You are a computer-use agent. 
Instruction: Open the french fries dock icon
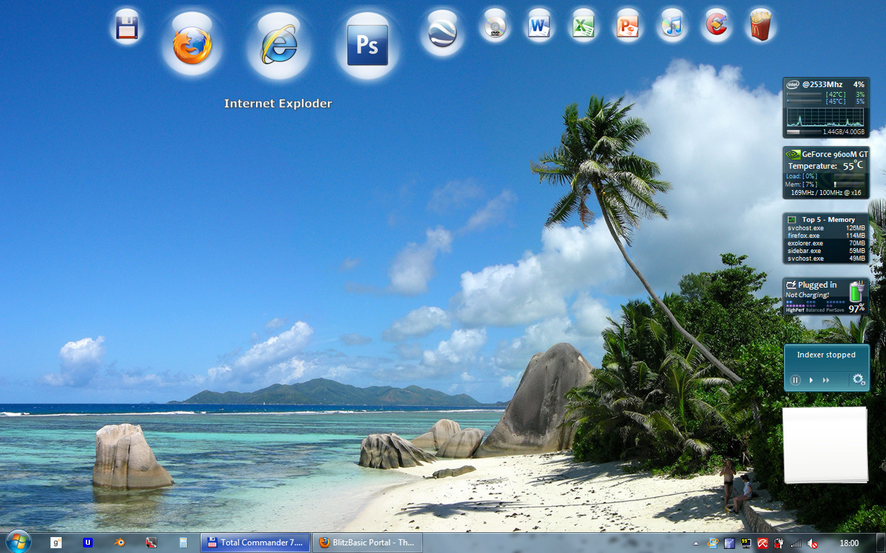(760, 26)
